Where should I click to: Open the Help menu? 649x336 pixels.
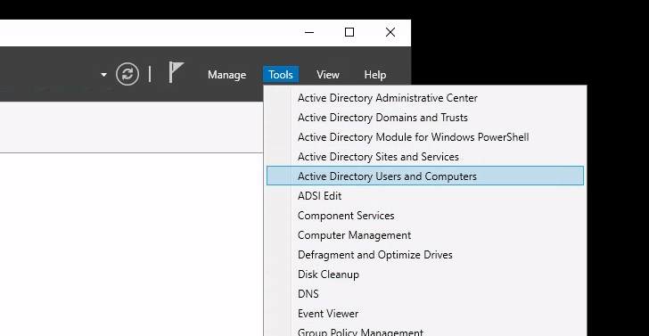coord(375,75)
